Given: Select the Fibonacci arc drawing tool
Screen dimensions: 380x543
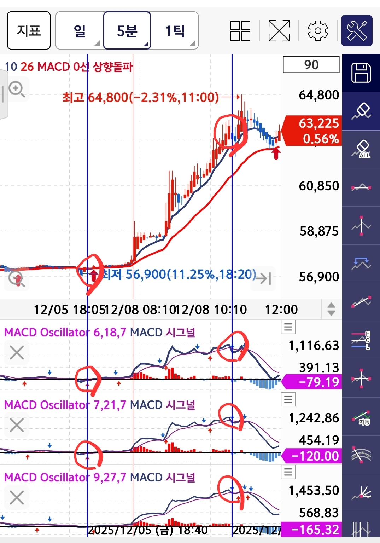Looking at the screenshot, I should (x=361, y=455).
